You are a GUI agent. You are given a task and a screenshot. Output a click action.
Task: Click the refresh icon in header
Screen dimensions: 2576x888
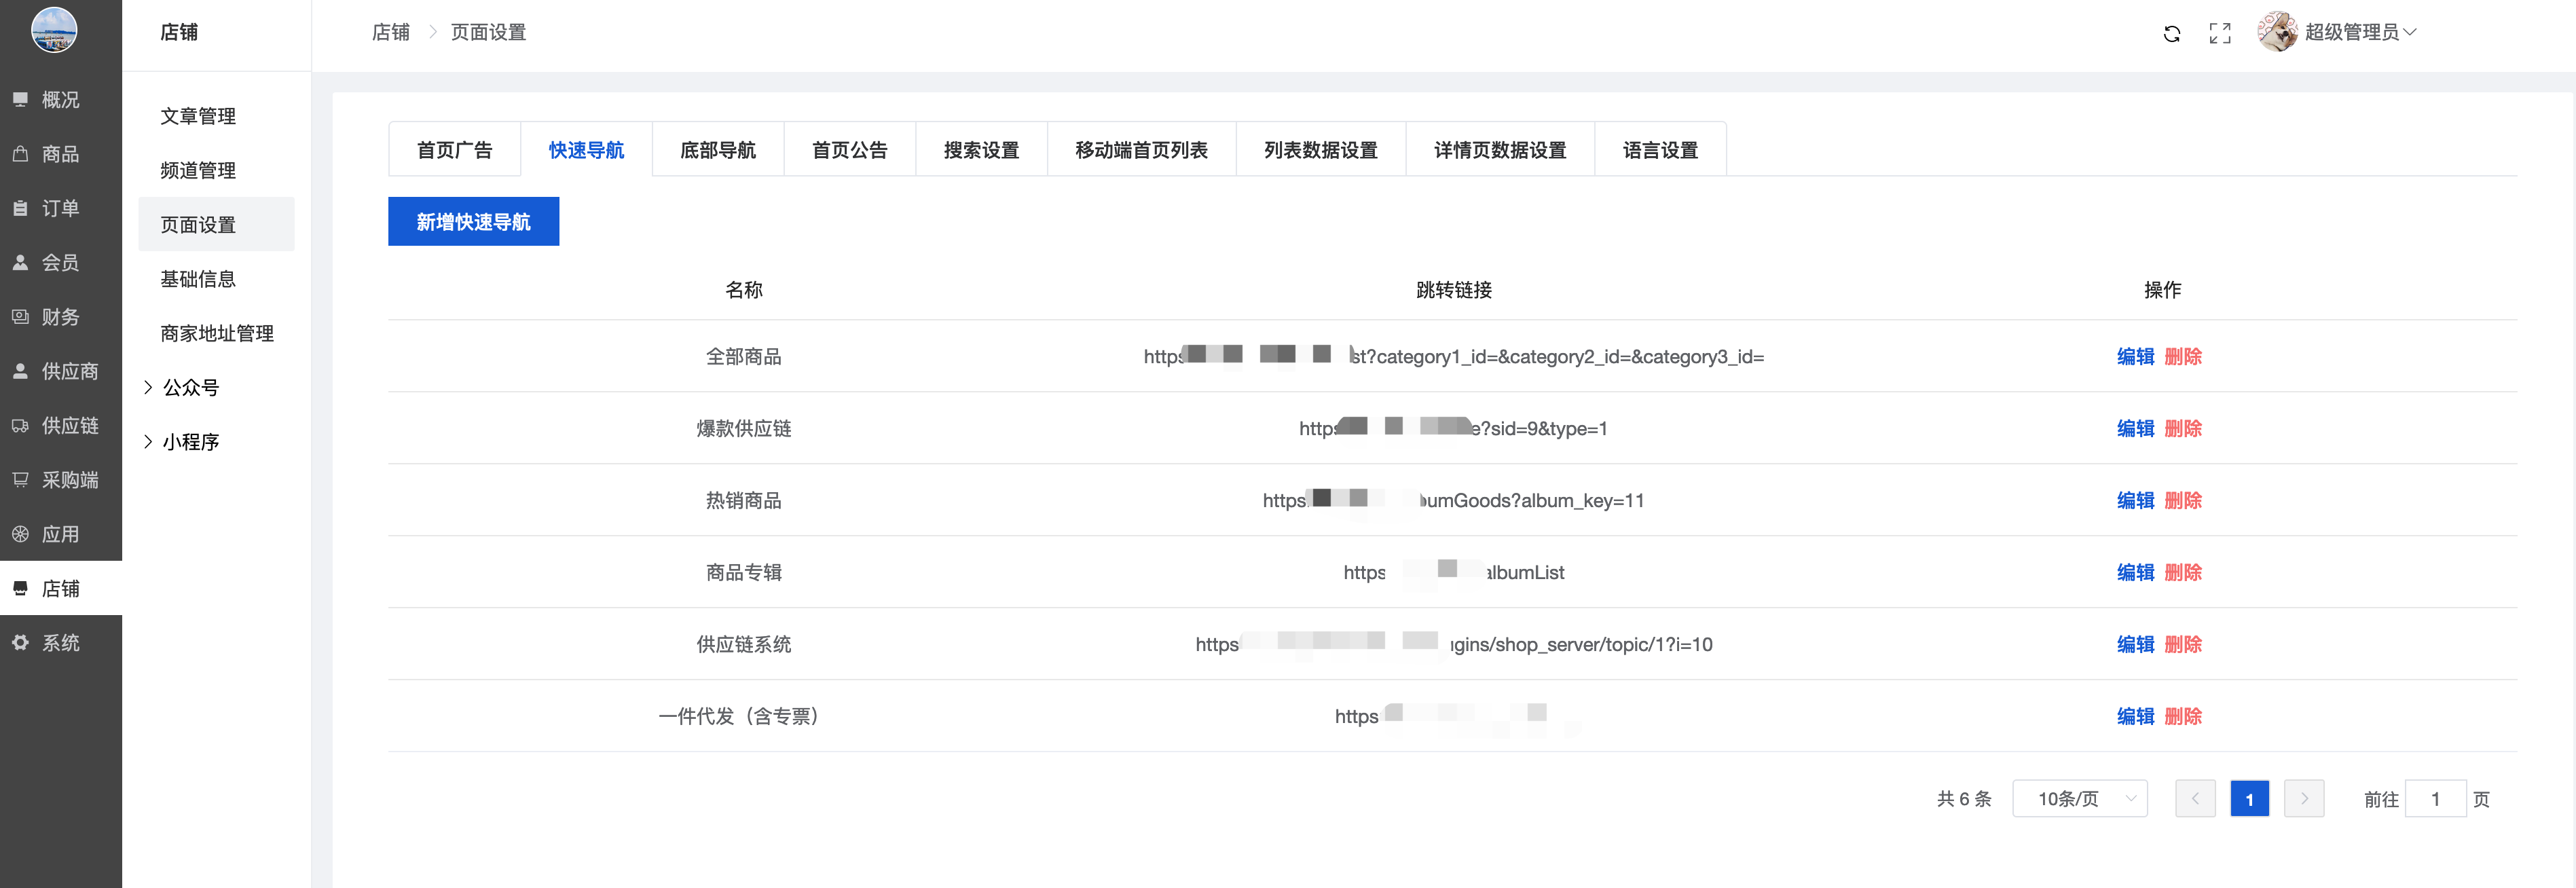tap(2171, 34)
